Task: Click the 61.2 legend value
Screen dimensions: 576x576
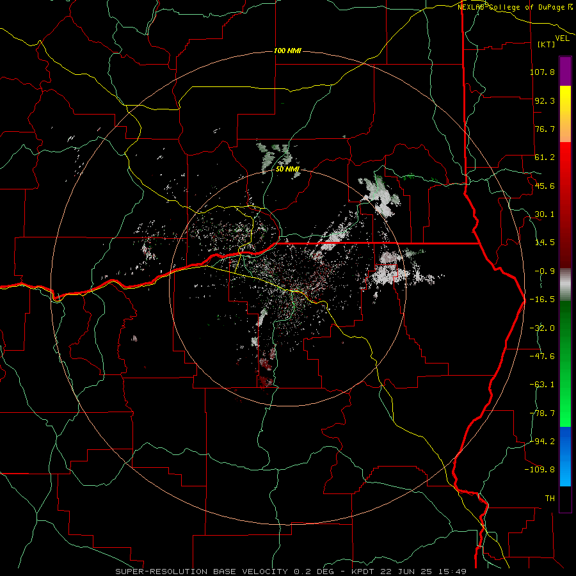Action: pos(545,157)
